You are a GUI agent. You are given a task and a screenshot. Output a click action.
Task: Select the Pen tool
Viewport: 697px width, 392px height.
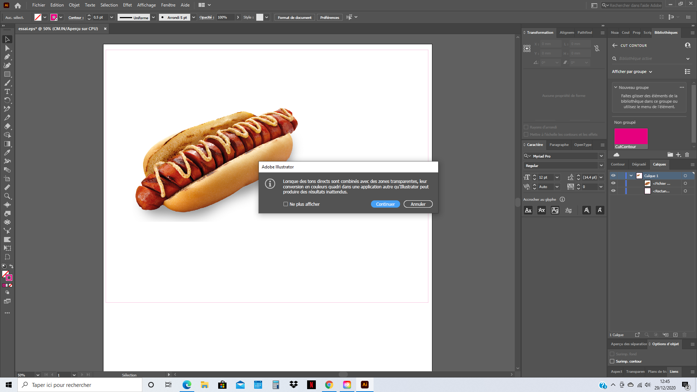7,57
